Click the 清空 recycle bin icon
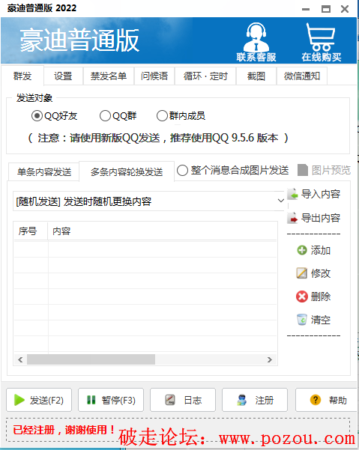Viewport: 359px width, 450px height. click(x=302, y=320)
